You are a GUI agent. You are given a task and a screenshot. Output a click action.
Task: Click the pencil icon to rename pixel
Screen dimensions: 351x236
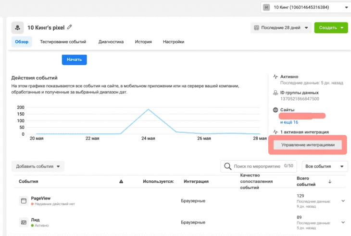pos(70,27)
